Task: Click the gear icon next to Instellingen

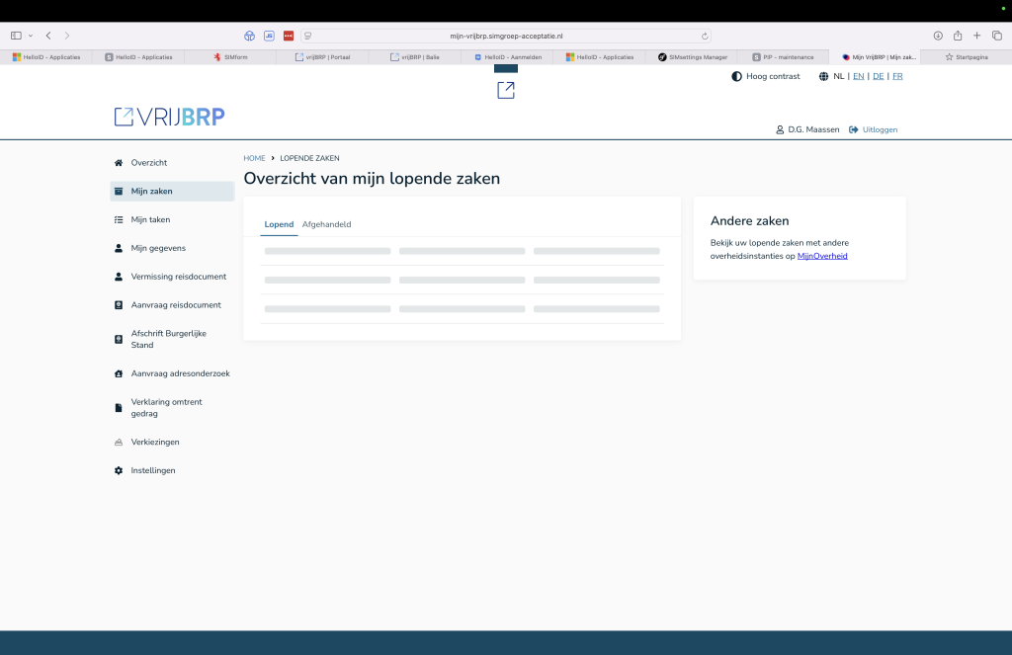Action: 119,471
